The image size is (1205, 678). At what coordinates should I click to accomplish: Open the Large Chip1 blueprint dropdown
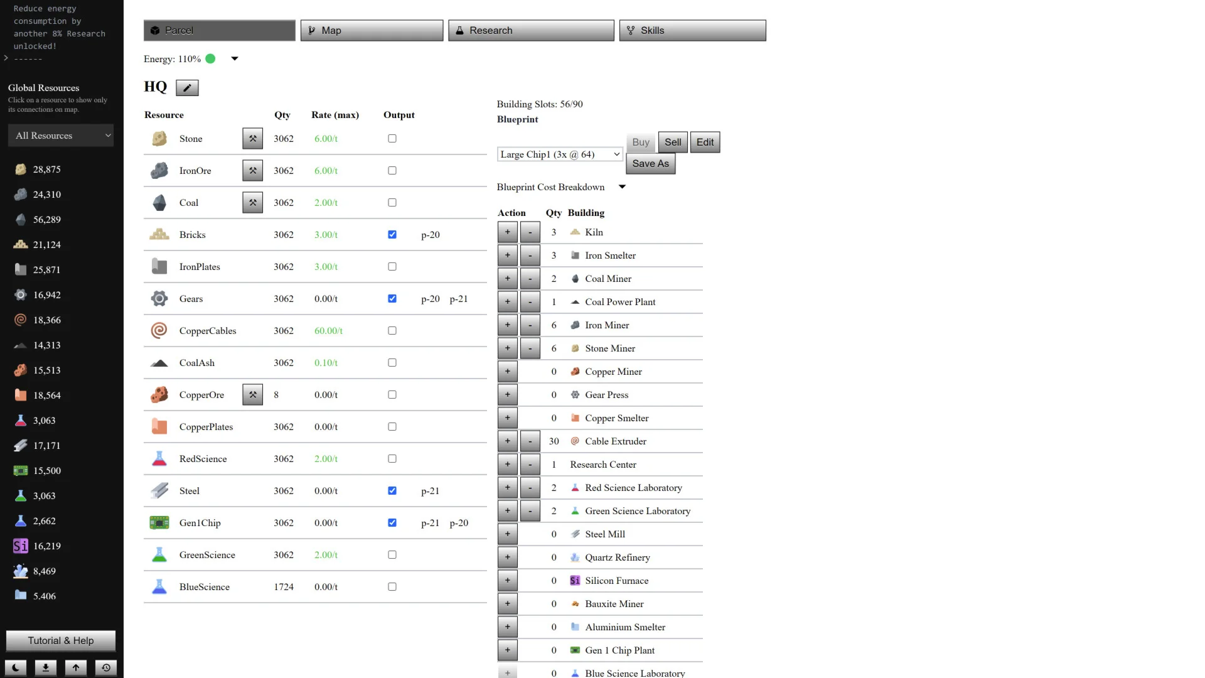pos(559,154)
